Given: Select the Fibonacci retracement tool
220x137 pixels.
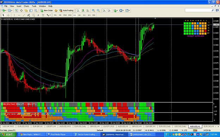Looking at the screenshot, I should [33, 15].
